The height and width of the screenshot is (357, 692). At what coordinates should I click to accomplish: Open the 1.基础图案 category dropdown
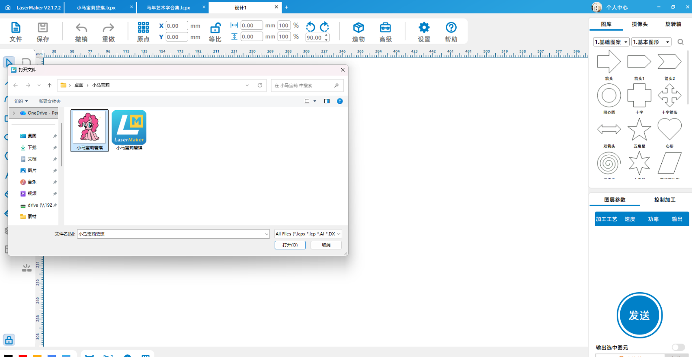pyautogui.click(x=611, y=42)
